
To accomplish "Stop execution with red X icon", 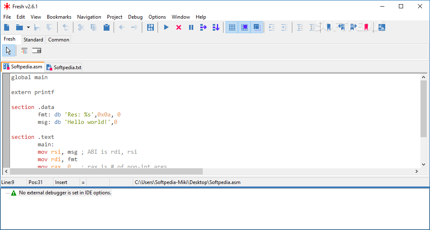I will pyautogui.click(x=179, y=27).
